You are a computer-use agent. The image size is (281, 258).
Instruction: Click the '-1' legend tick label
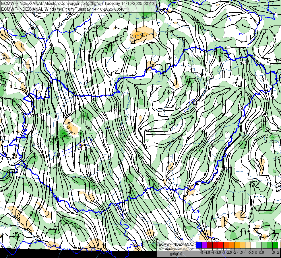(245, 253)
